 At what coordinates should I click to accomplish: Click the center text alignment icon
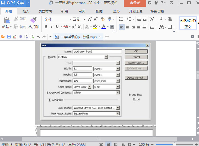pos(127,27)
